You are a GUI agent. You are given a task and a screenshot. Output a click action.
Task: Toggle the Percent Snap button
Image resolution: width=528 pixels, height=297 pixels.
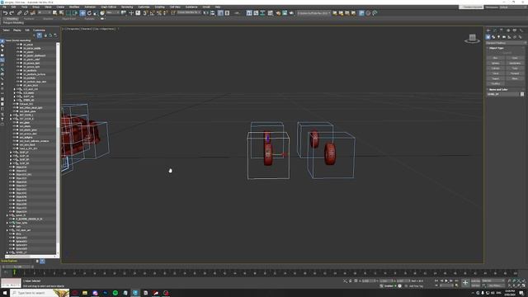pyautogui.click(x=159, y=13)
